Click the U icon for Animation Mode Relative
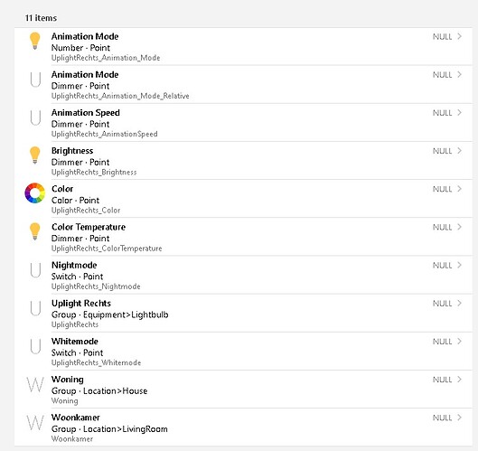This screenshot has width=478, height=451. (x=35, y=80)
